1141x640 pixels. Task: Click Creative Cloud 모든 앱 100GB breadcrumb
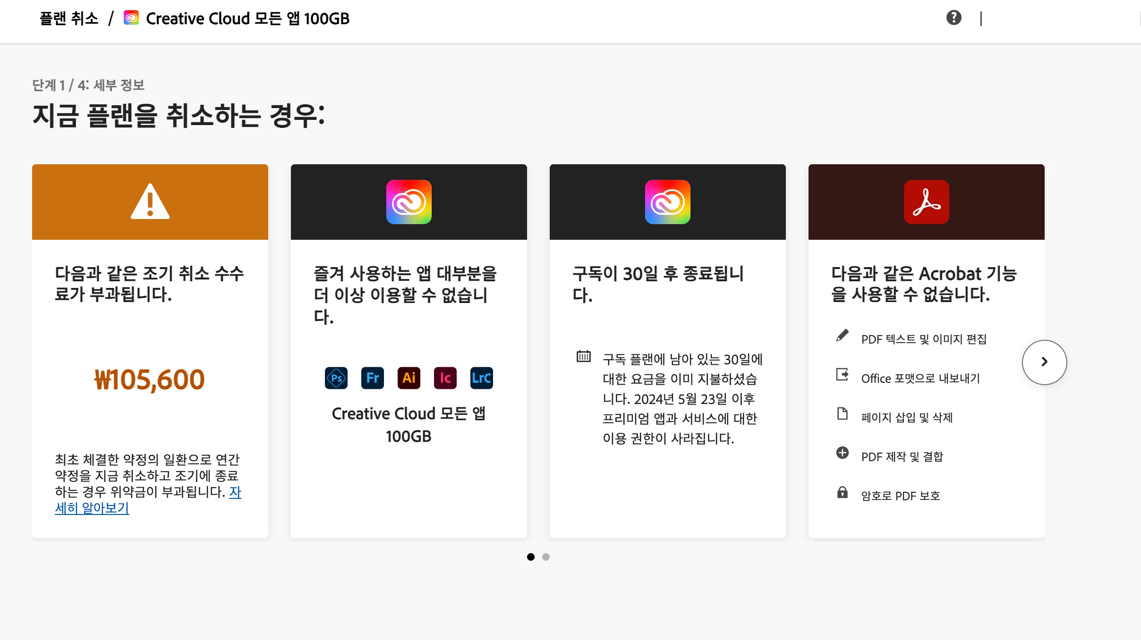click(x=247, y=19)
